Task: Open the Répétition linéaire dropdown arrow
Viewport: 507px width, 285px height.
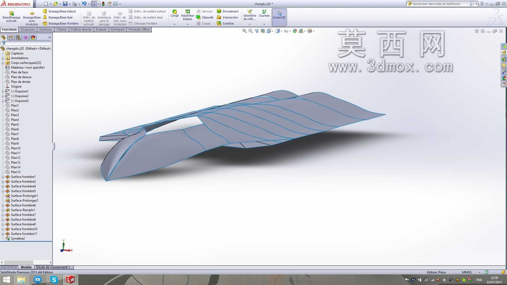Action: 187,24
